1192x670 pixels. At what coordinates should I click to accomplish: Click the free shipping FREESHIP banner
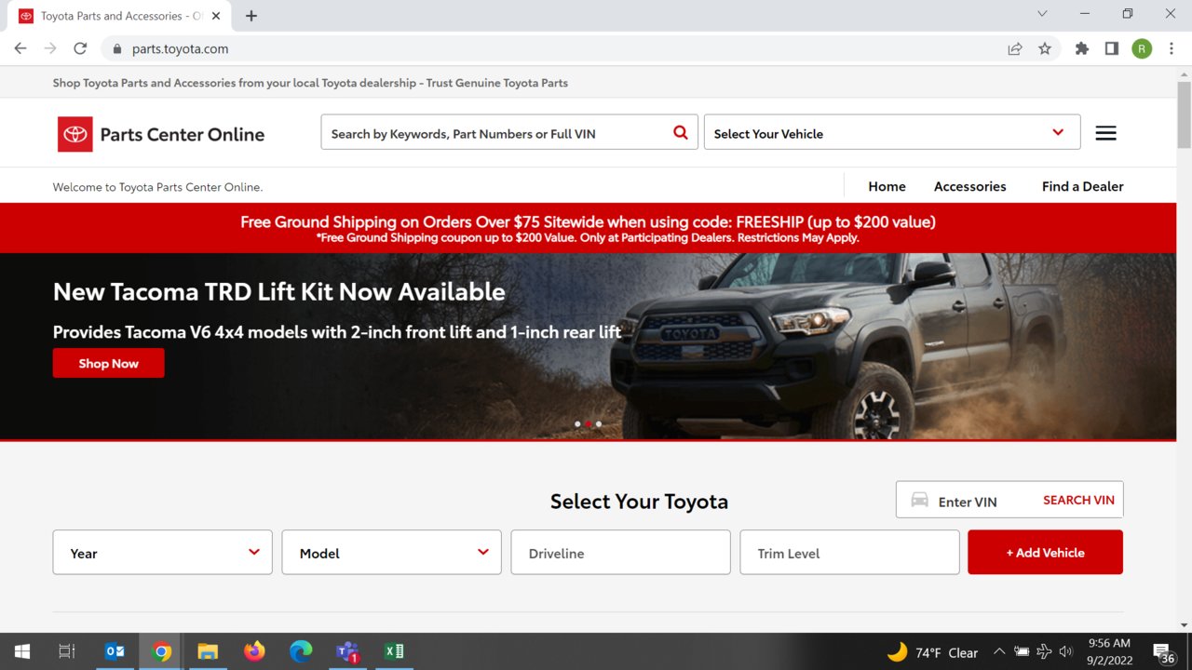pos(588,228)
